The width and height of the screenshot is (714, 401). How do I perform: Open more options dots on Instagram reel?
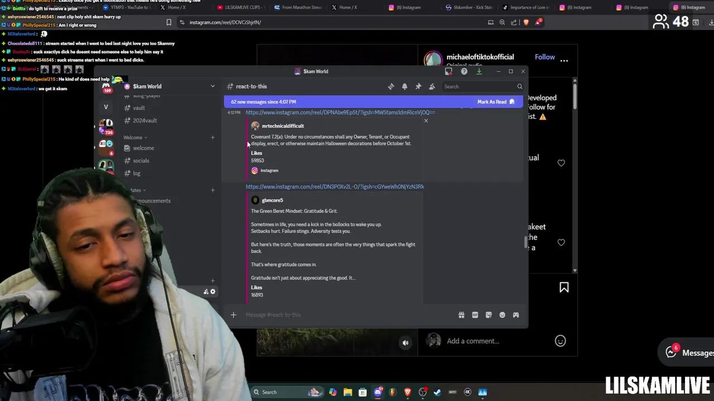(x=564, y=60)
